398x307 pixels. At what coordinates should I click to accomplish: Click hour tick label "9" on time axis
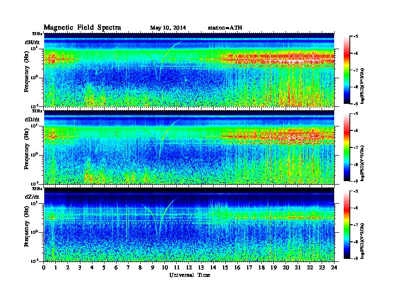coord(153,267)
